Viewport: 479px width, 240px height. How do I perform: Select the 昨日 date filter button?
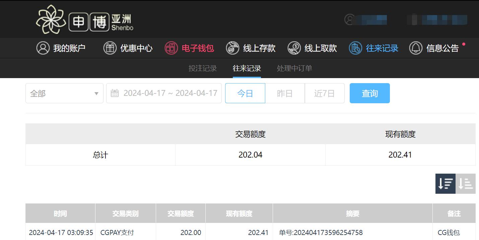[285, 93]
